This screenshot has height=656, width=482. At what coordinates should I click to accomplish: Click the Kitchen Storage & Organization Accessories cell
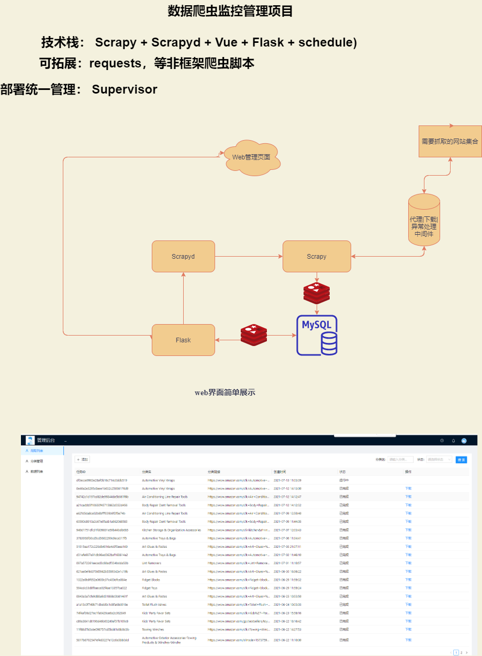pos(171,530)
